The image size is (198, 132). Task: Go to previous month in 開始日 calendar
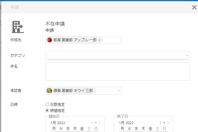[x=92, y=123]
